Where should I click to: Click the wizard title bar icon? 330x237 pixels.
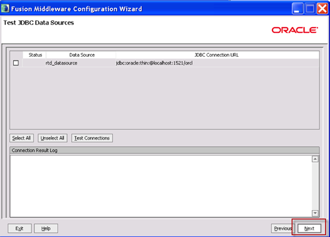(x=5, y=9)
